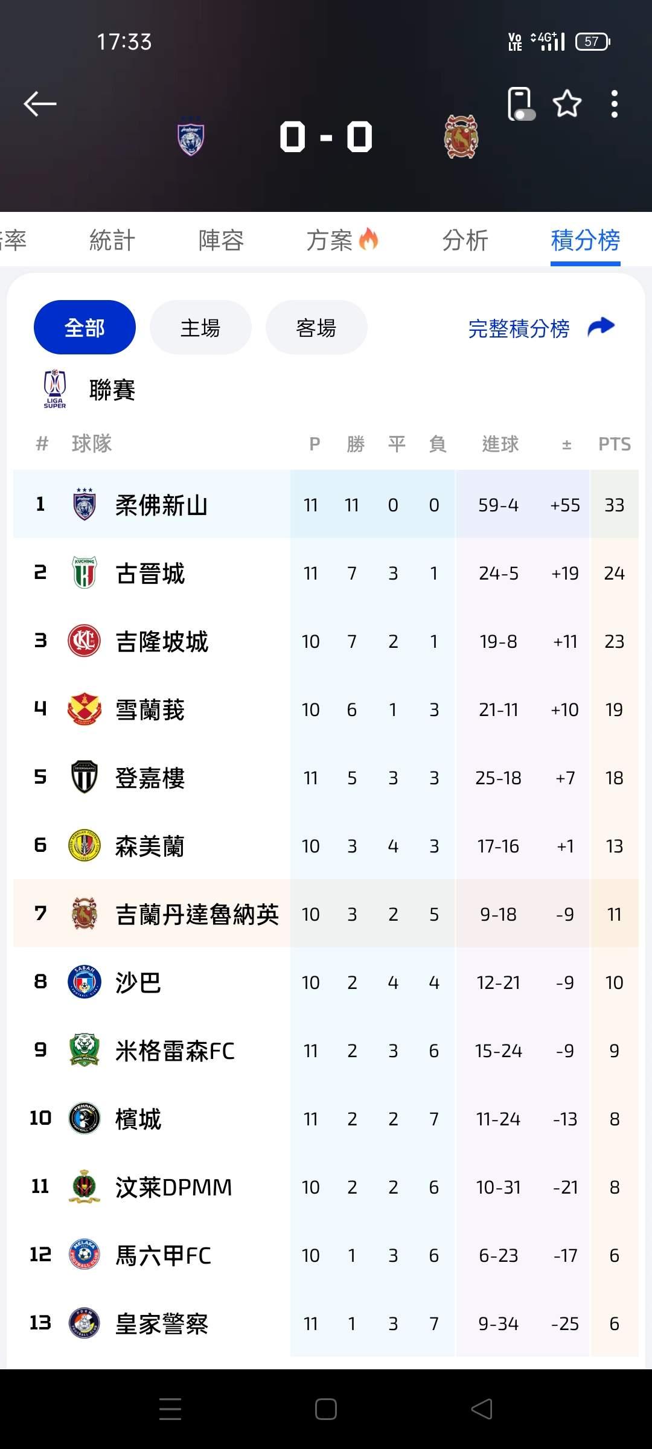Tap the 吉蘭丹達魯納英 team name
This screenshot has height=1449, width=652.
[x=197, y=914]
